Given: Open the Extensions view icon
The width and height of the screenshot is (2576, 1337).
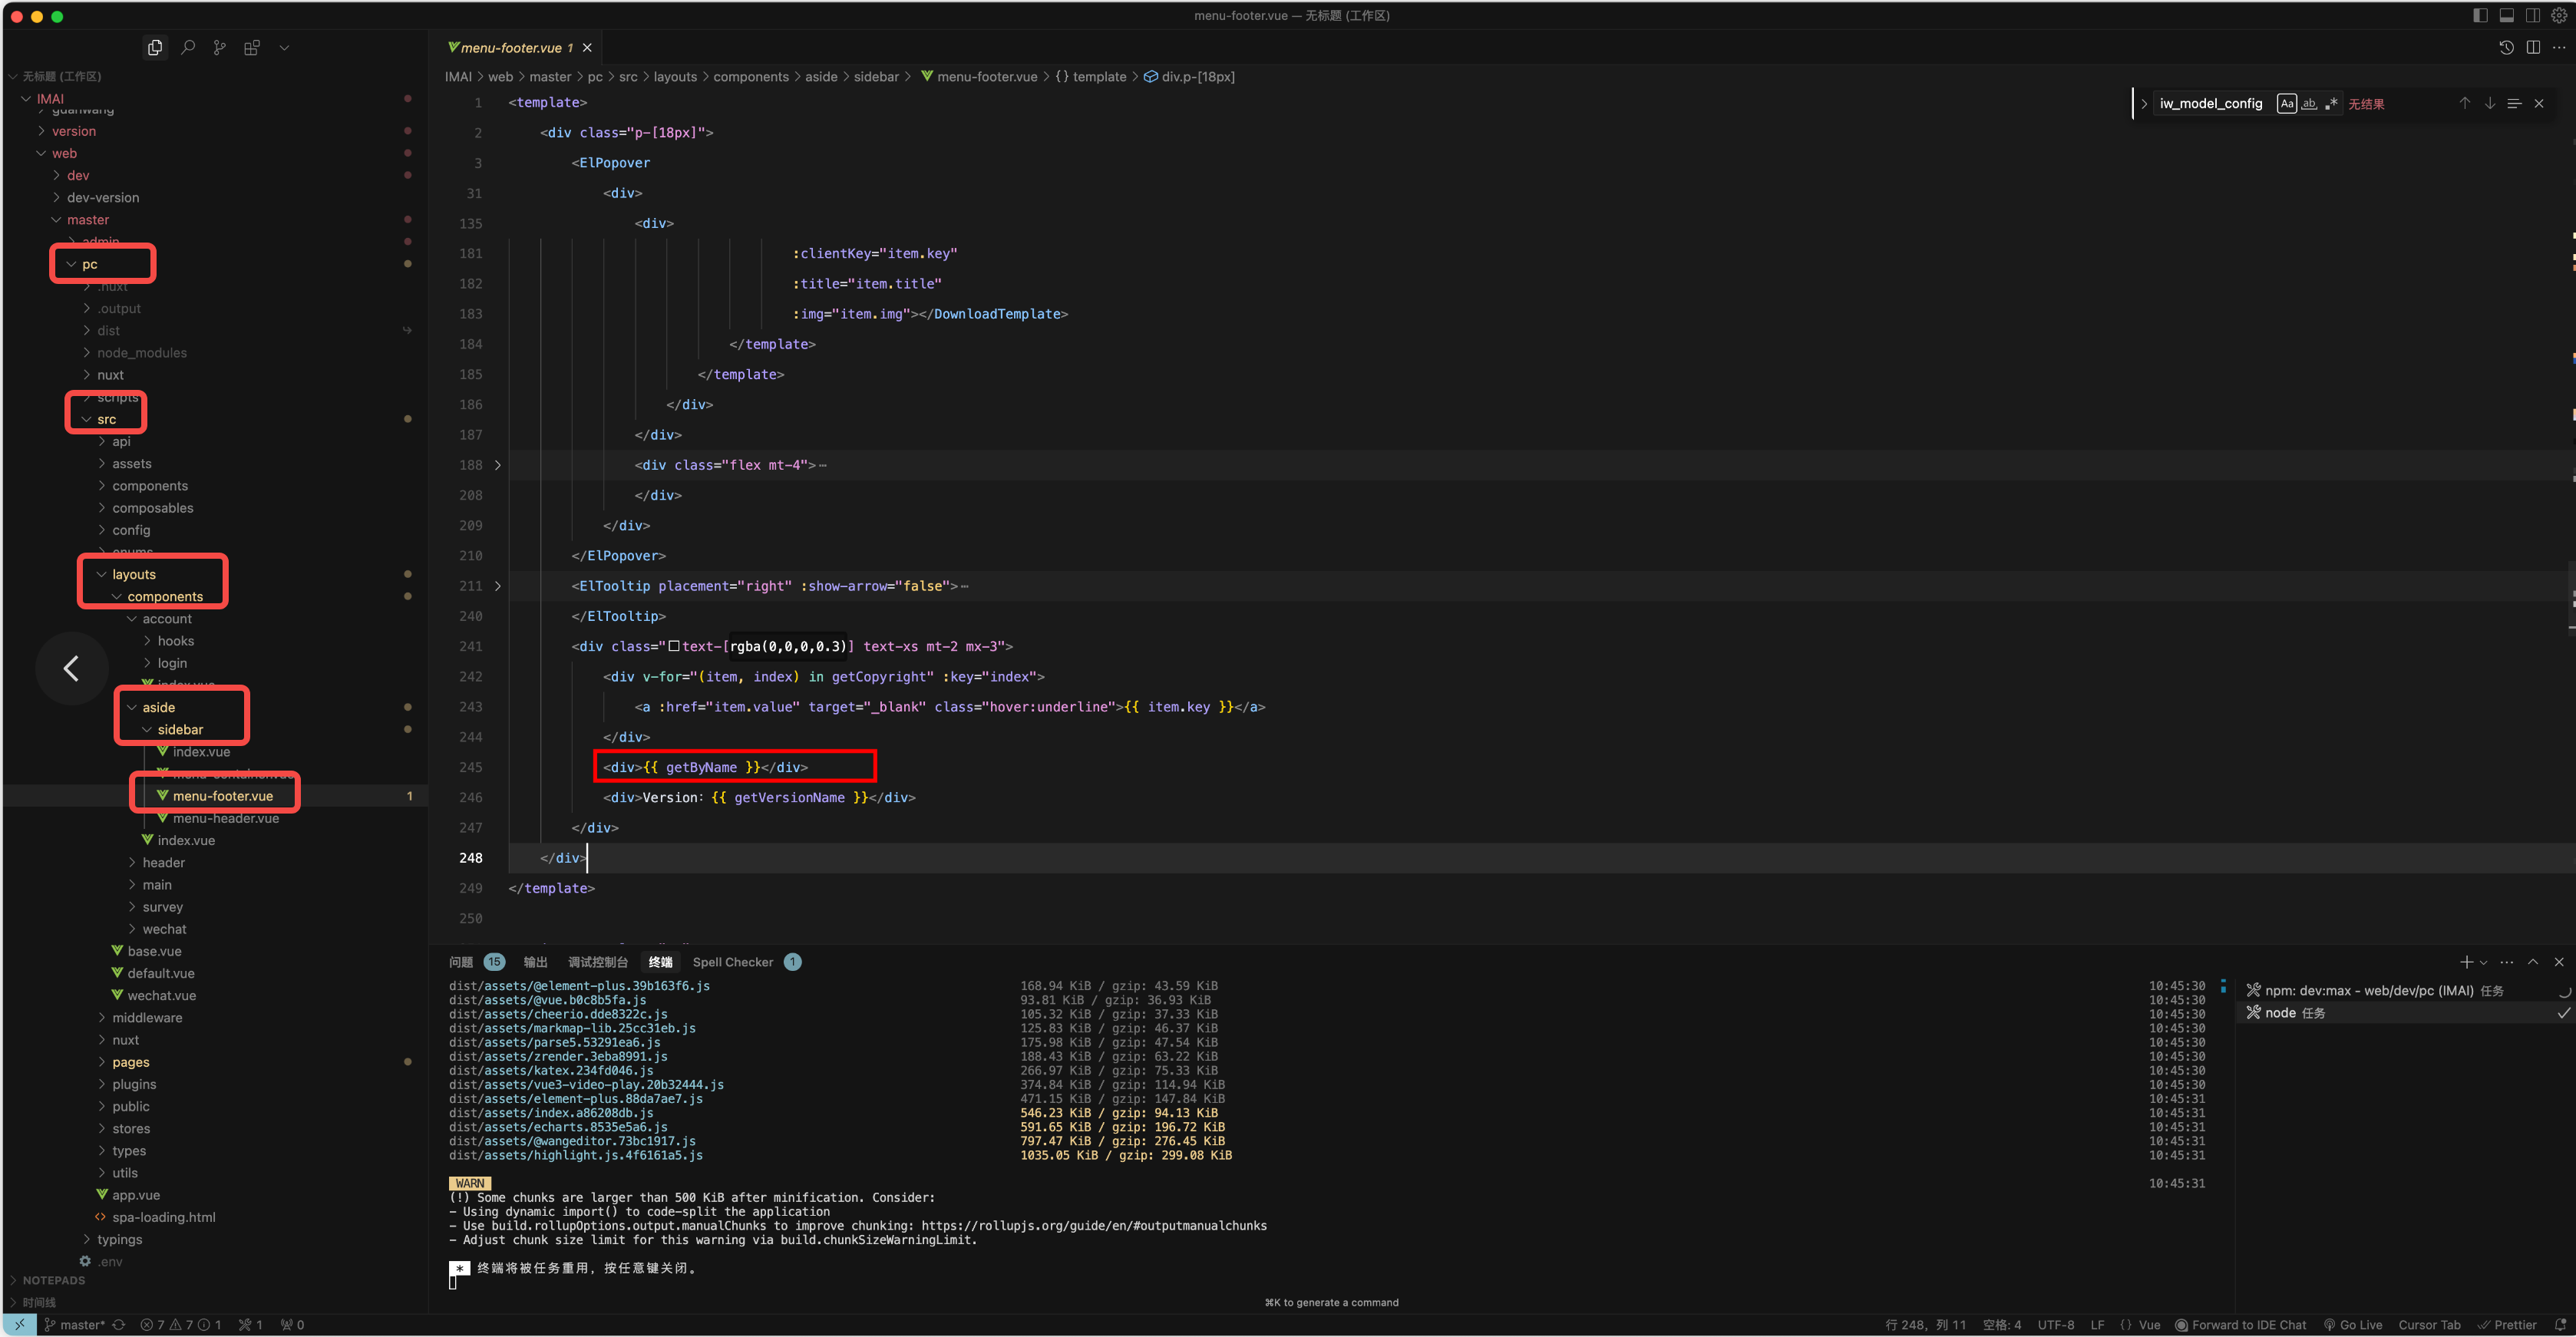Looking at the screenshot, I should pyautogui.click(x=252, y=47).
